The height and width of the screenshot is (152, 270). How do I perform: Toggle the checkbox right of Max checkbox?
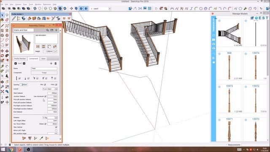point(56,84)
